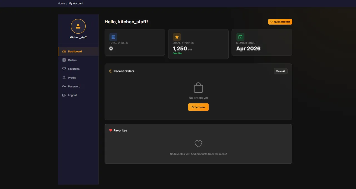
Task: Click the Quick Reorder refresh icon
Action: tap(271, 22)
